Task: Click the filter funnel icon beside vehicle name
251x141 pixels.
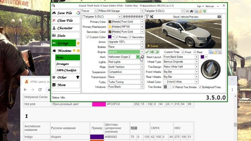Action: pos(147,16)
